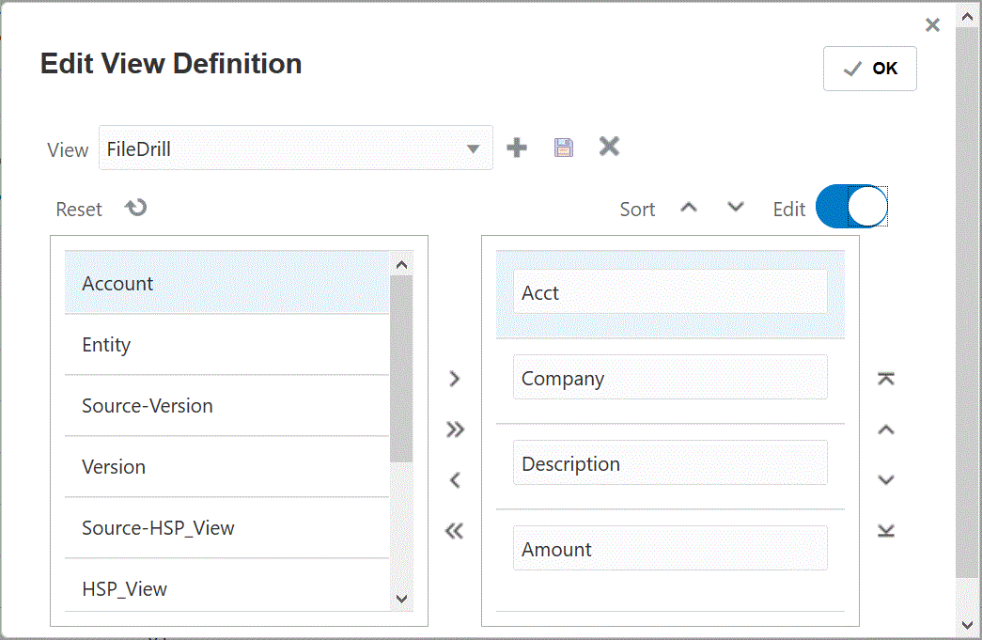Open the View dropdown showing FileDrill
The image size is (982, 640).
(295, 148)
